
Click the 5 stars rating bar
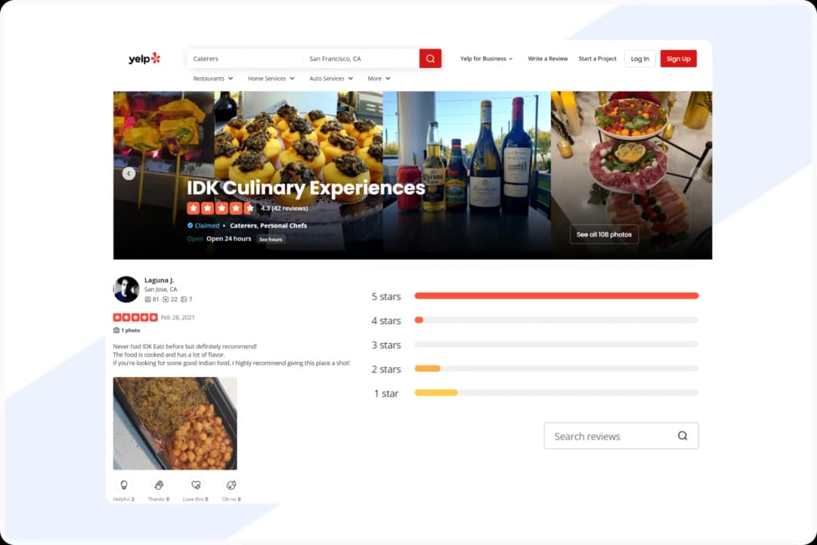556,296
